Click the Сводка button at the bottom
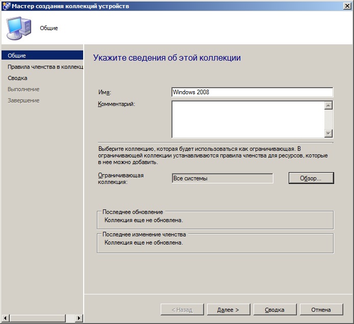 point(275,310)
